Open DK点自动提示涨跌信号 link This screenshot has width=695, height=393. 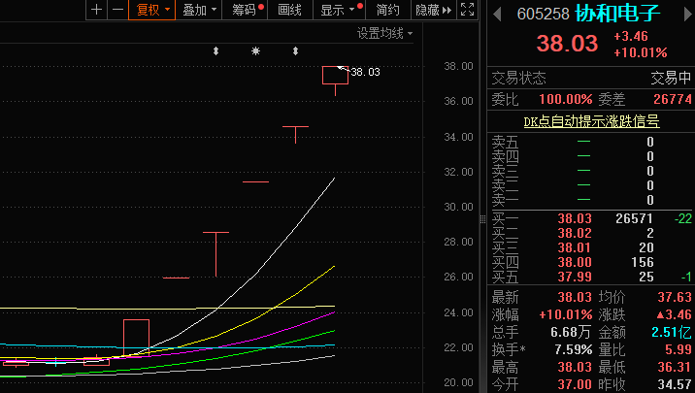590,121
